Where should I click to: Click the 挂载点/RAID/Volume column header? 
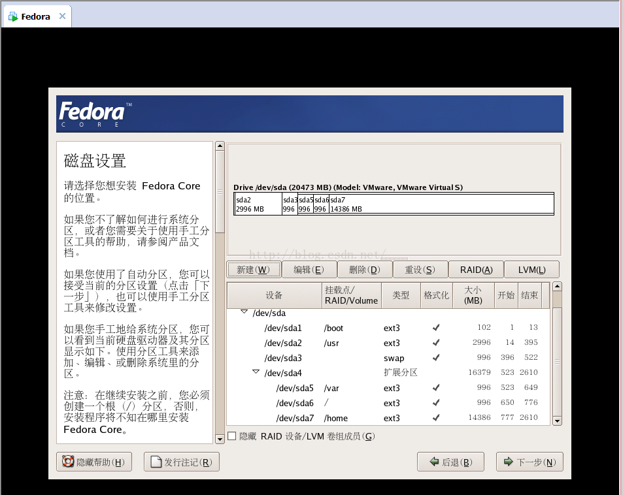(352, 295)
